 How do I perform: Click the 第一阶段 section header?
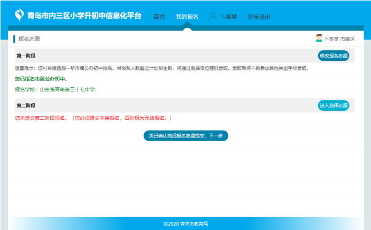26,56
